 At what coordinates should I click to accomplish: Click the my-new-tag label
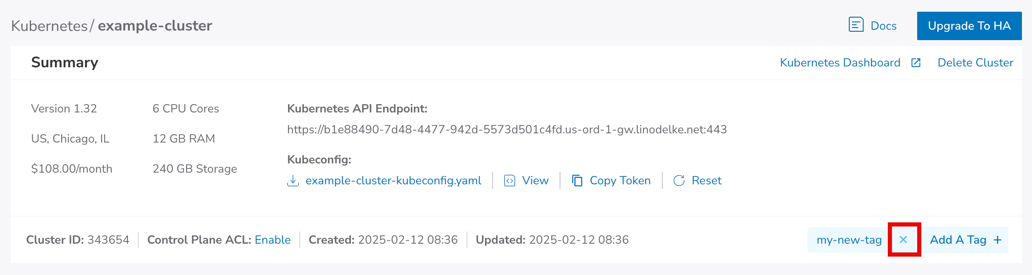pos(849,240)
